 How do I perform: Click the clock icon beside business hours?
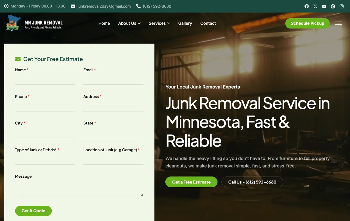(6, 6)
